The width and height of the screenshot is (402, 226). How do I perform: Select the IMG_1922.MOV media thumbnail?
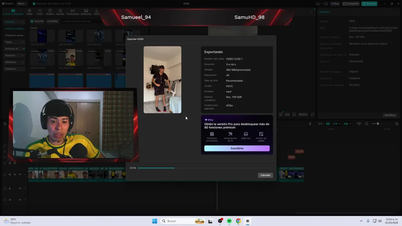pos(71,57)
